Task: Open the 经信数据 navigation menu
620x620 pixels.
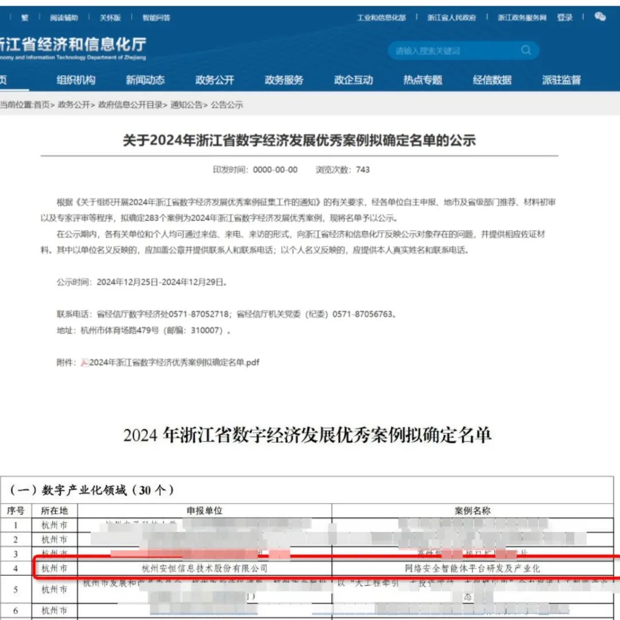Action: (492, 80)
